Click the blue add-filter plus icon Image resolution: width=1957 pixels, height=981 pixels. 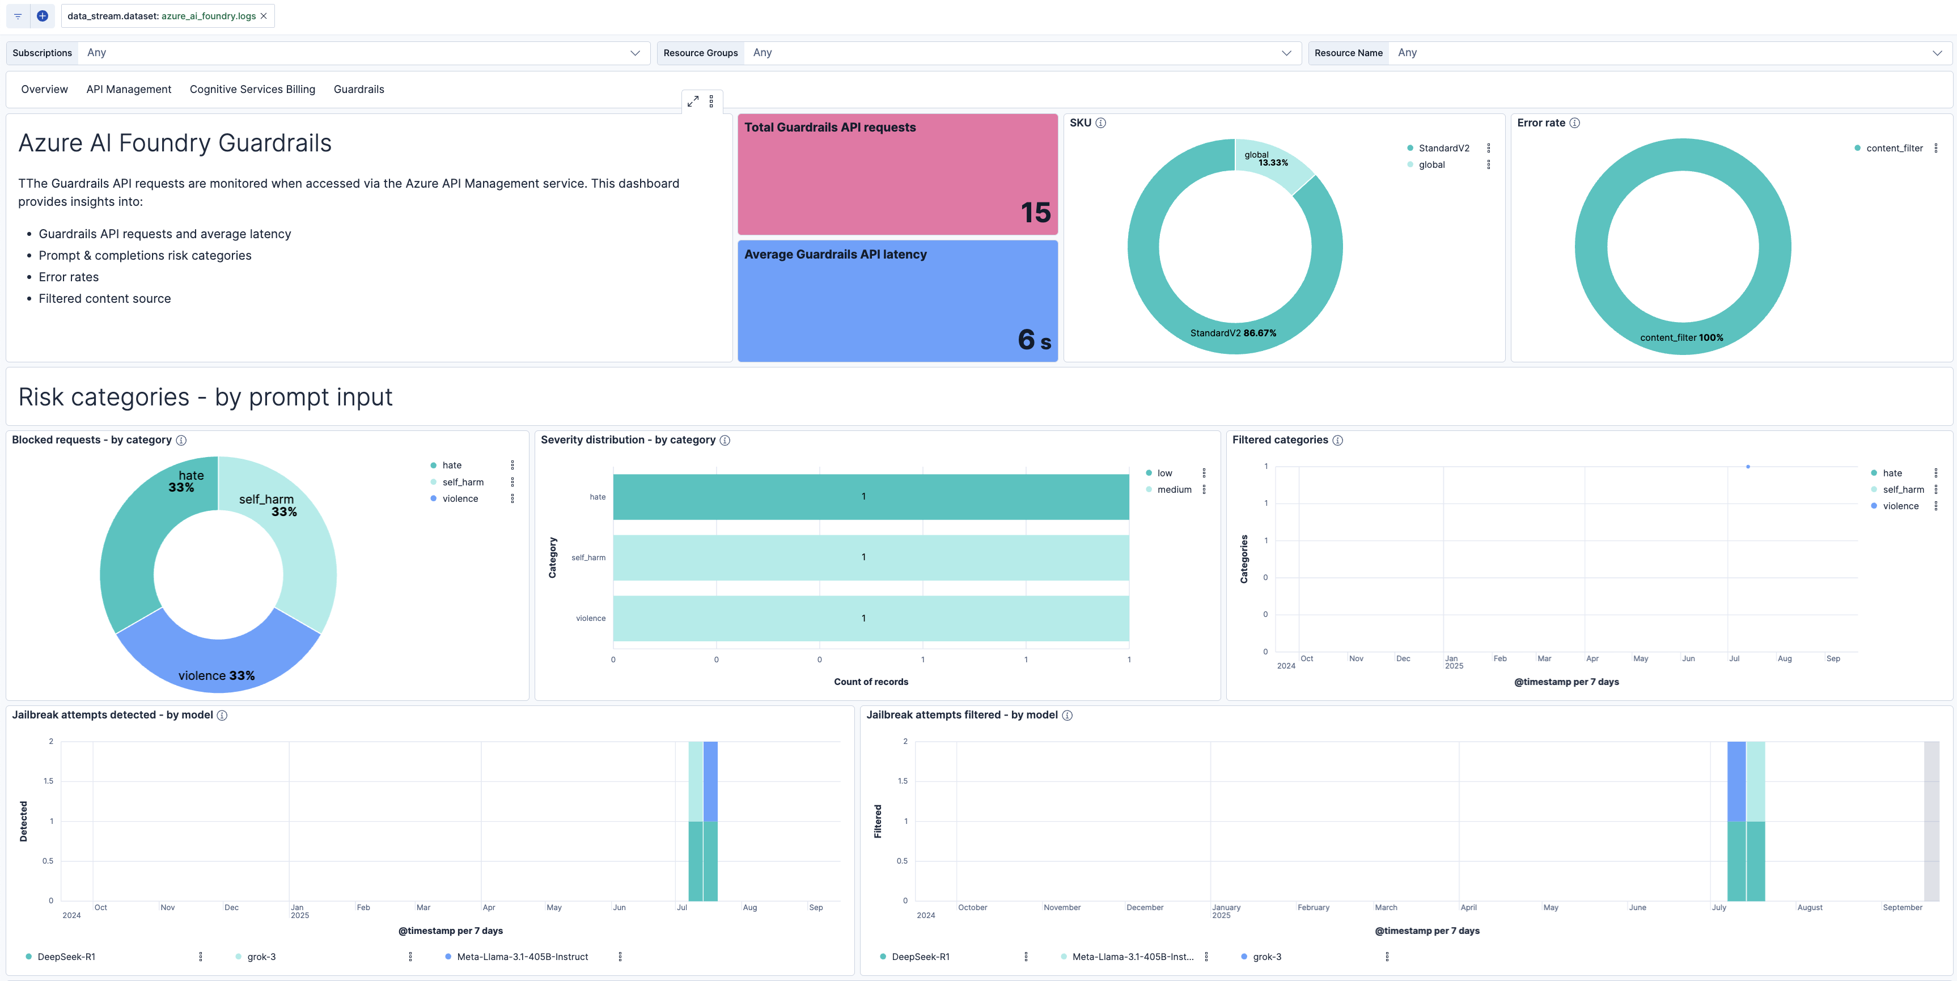pyautogui.click(x=43, y=15)
